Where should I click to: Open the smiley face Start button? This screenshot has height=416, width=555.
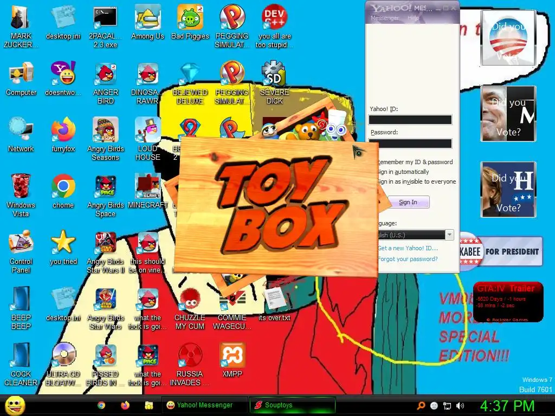pyautogui.click(x=15, y=405)
